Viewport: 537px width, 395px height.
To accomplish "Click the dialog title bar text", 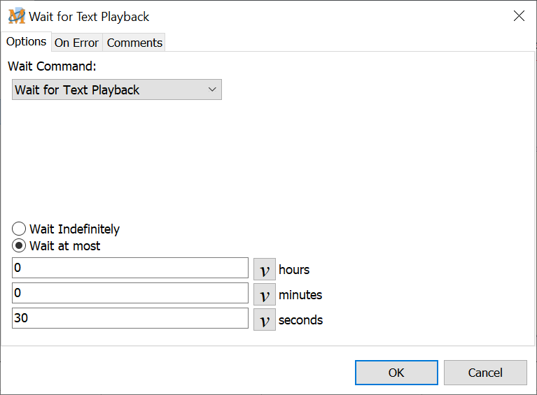I will coord(89,16).
